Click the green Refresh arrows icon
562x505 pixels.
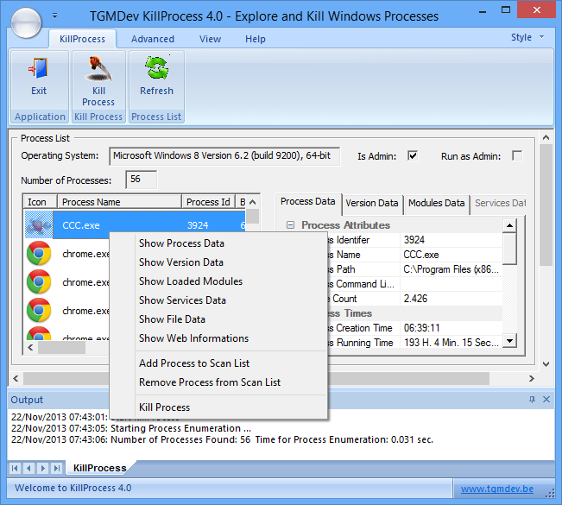tap(156, 67)
